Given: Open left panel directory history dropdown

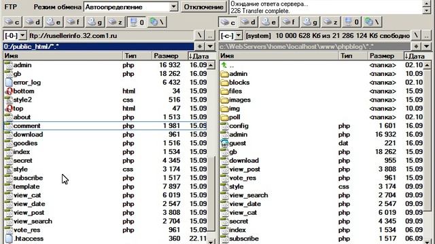Looking at the screenshot, I should tap(210, 47).
